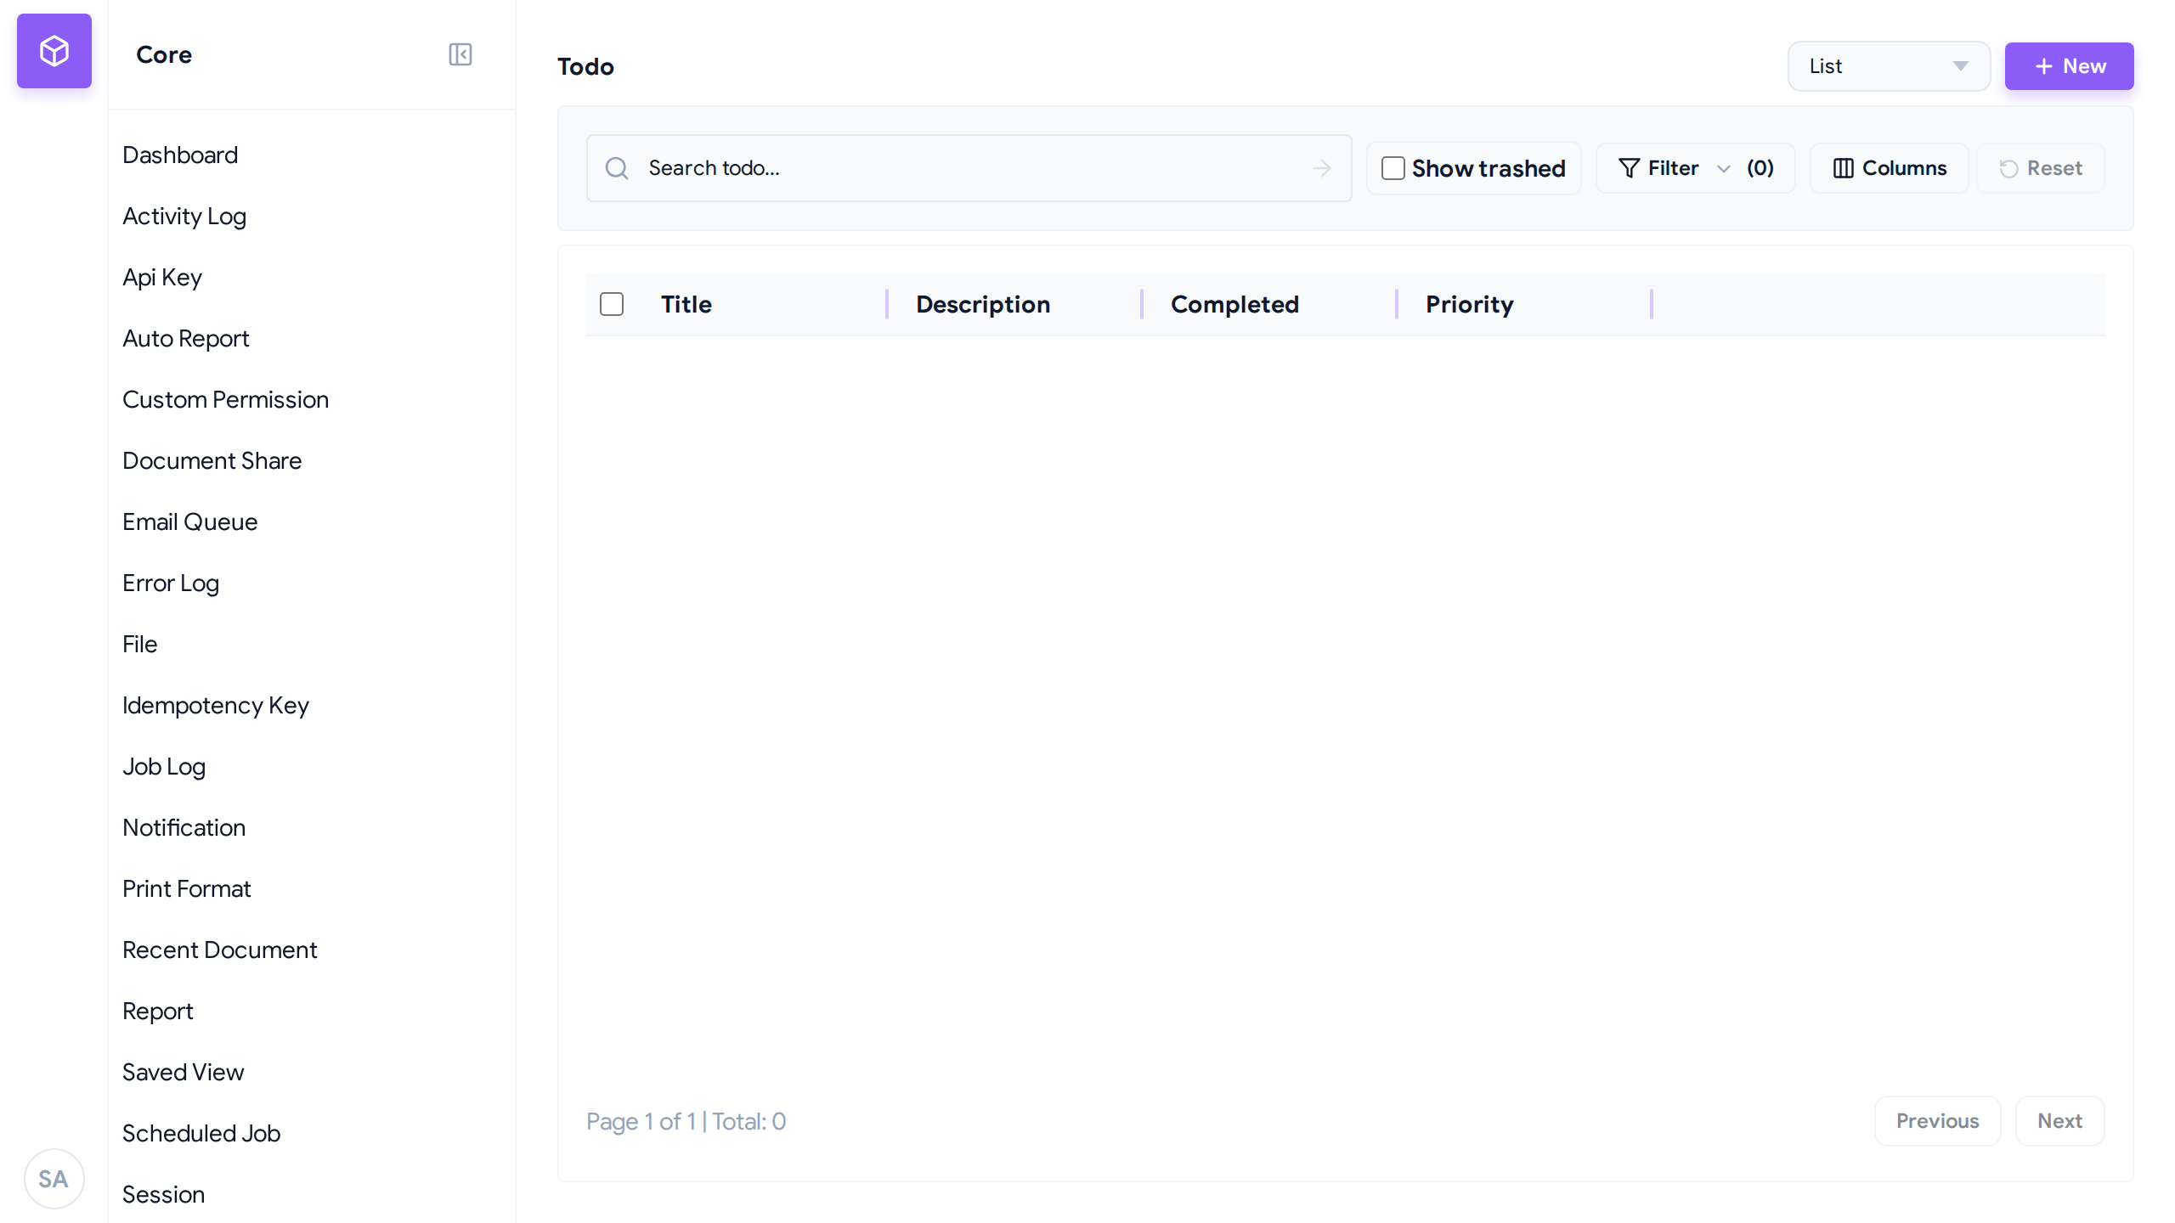Open the Columns chooser

[1890, 168]
